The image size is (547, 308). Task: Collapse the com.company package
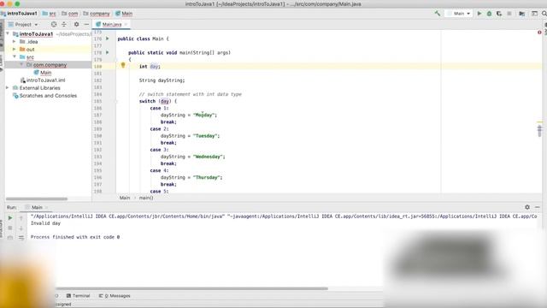point(21,65)
